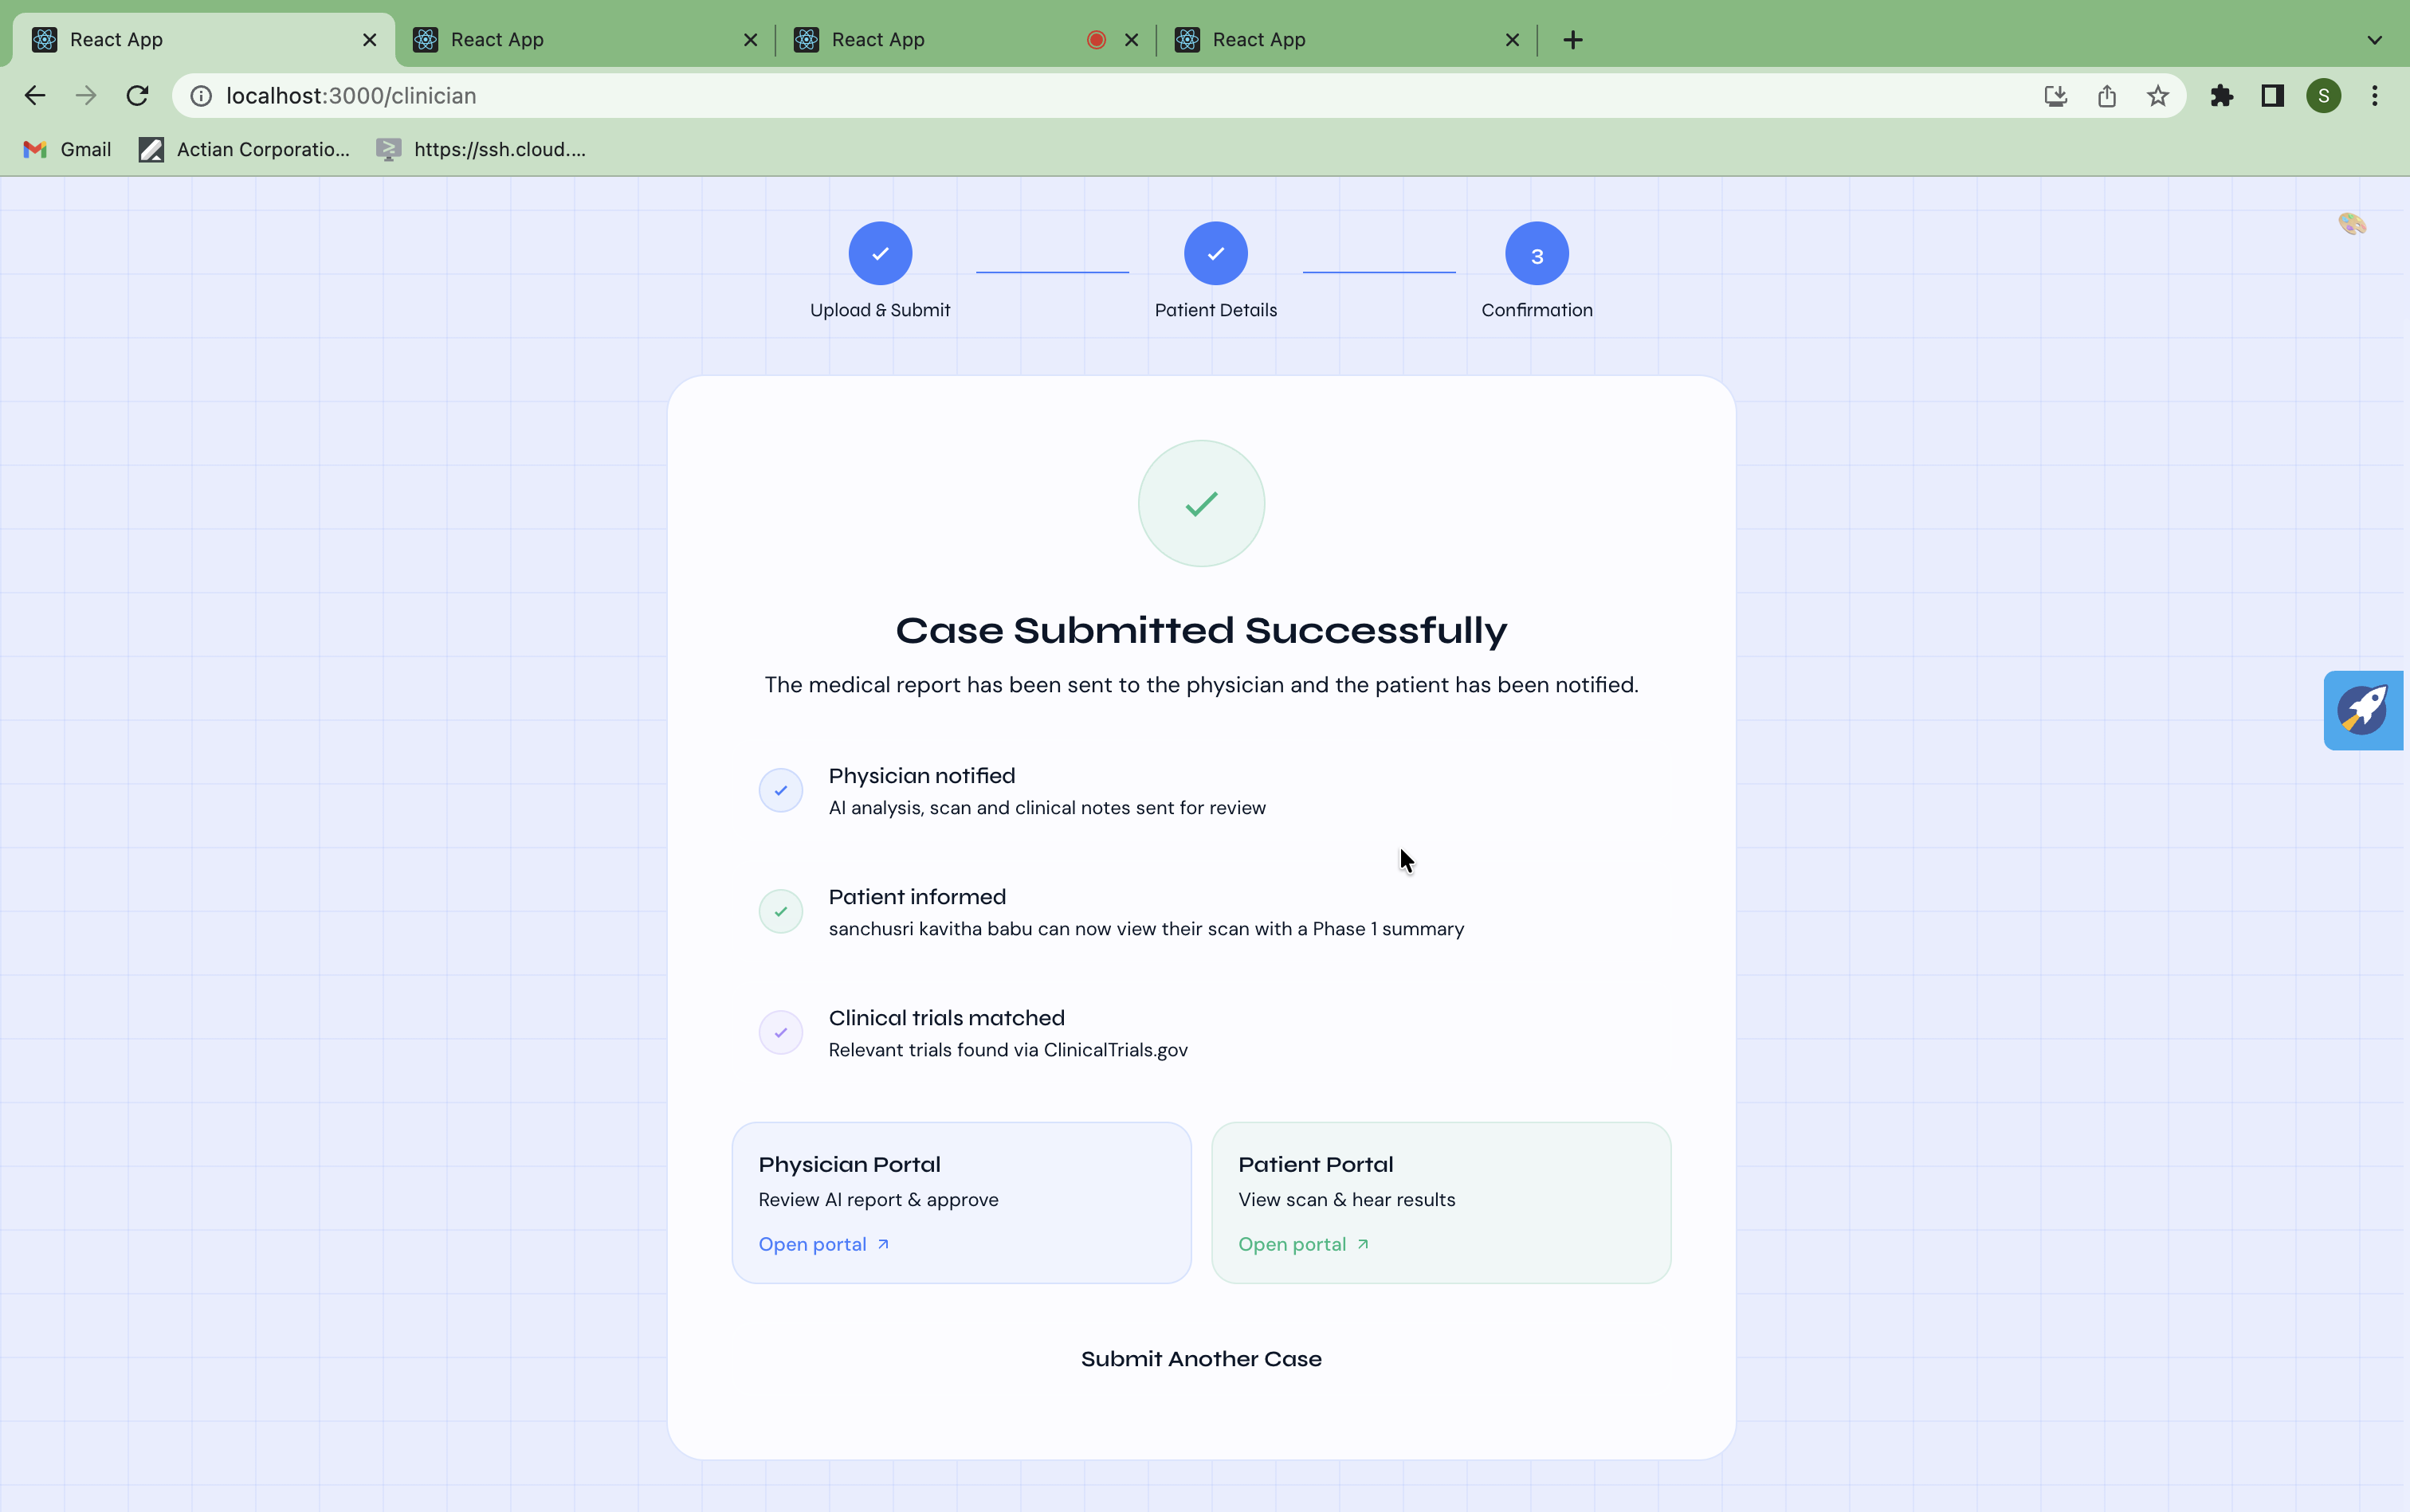The width and height of the screenshot is (2410, 1512).
Task: Open the Chrome three-dot menu
Action: pos(2374,96)
